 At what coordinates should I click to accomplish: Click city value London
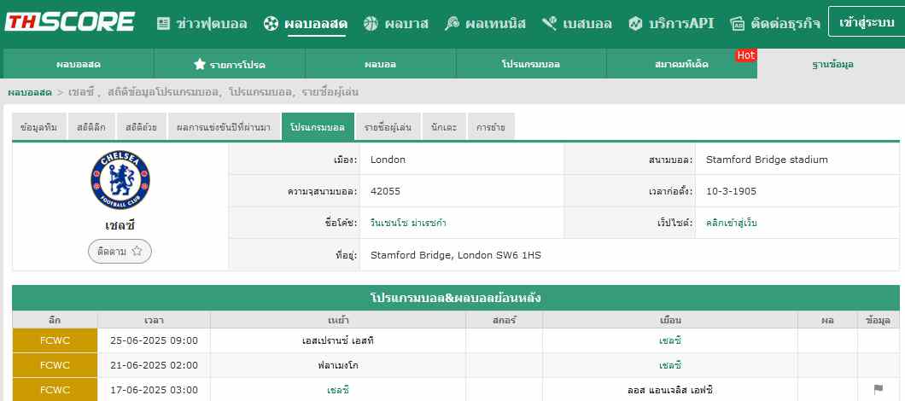[388, 160]
